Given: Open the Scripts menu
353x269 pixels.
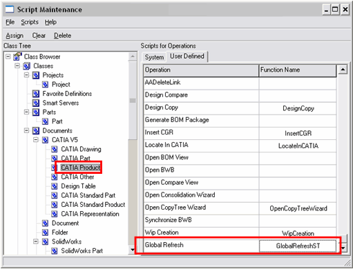Looking at the screenshot, I should pyautogui.click(x=30, y=22).
